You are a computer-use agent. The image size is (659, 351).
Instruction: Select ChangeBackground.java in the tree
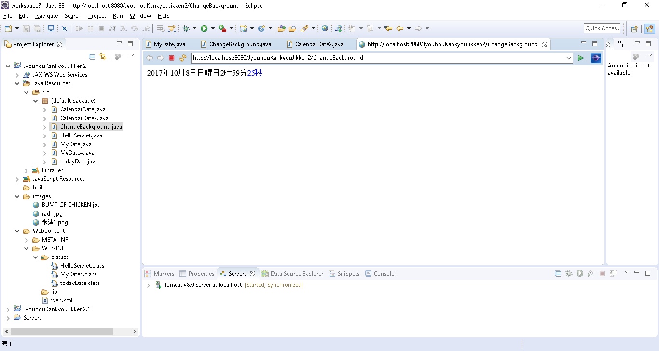pos(90,126)
